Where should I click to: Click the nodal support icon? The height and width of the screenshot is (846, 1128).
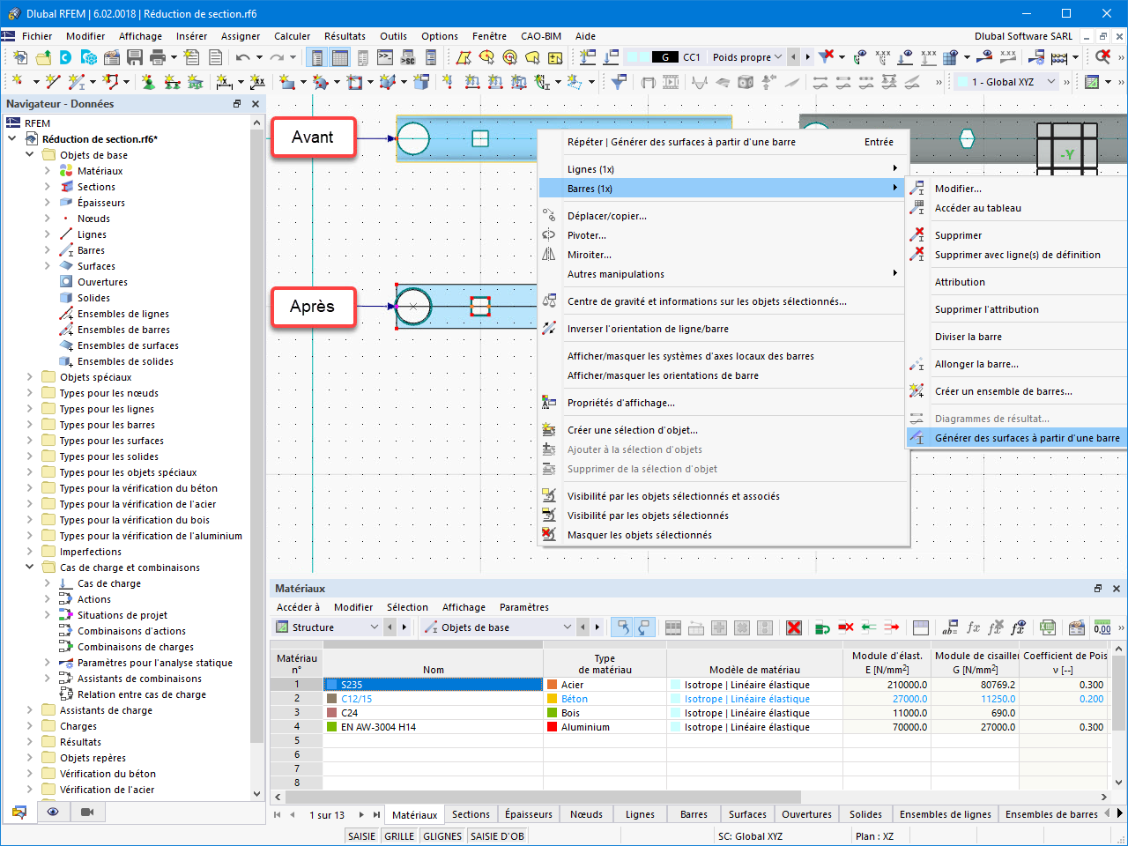tap(148, 81)
